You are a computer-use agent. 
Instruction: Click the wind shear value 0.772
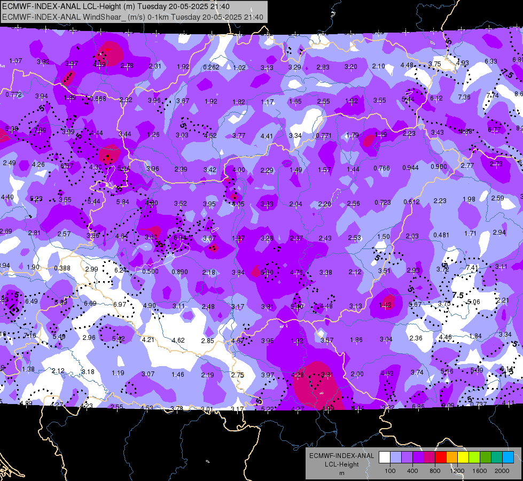[x=14, y=95]
